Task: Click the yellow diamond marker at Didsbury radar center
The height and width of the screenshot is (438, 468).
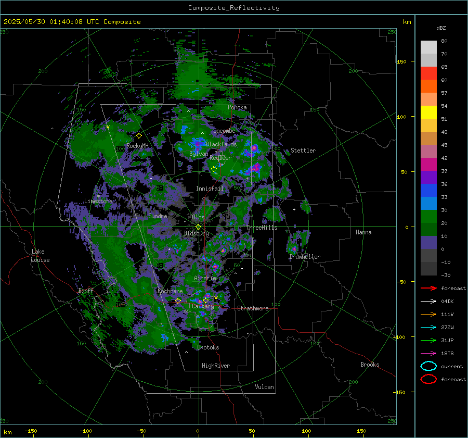Action: pyautogui.click(x=198, y=227)
